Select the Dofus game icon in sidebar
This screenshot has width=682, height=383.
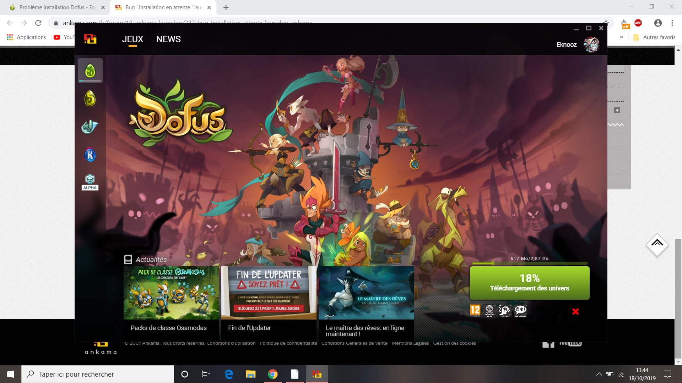(x=90, y=71)
